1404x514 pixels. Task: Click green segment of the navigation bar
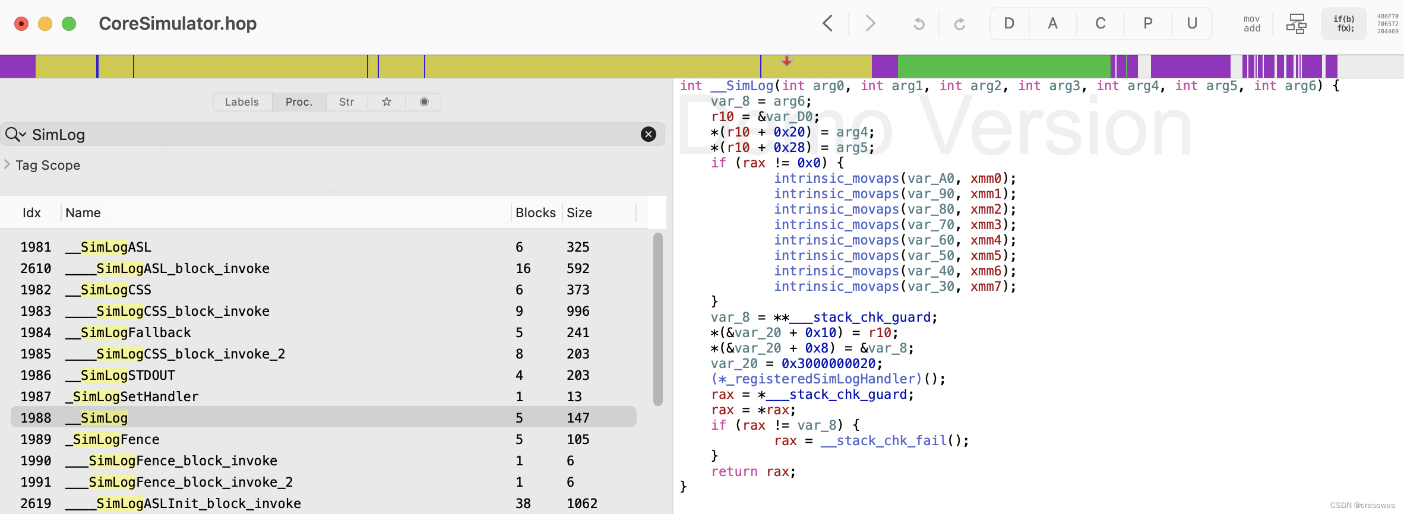click(1004, 66)
